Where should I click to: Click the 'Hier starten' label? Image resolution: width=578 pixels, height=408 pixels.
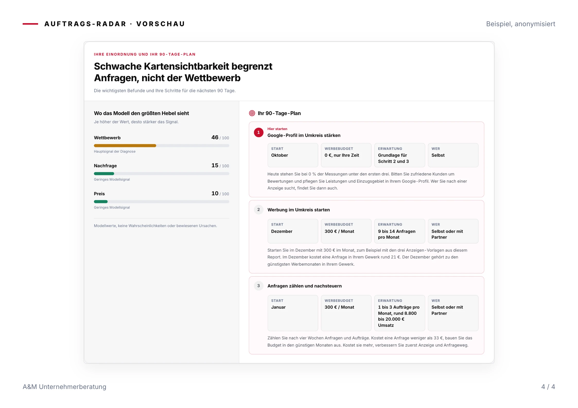tap(277, 129)
